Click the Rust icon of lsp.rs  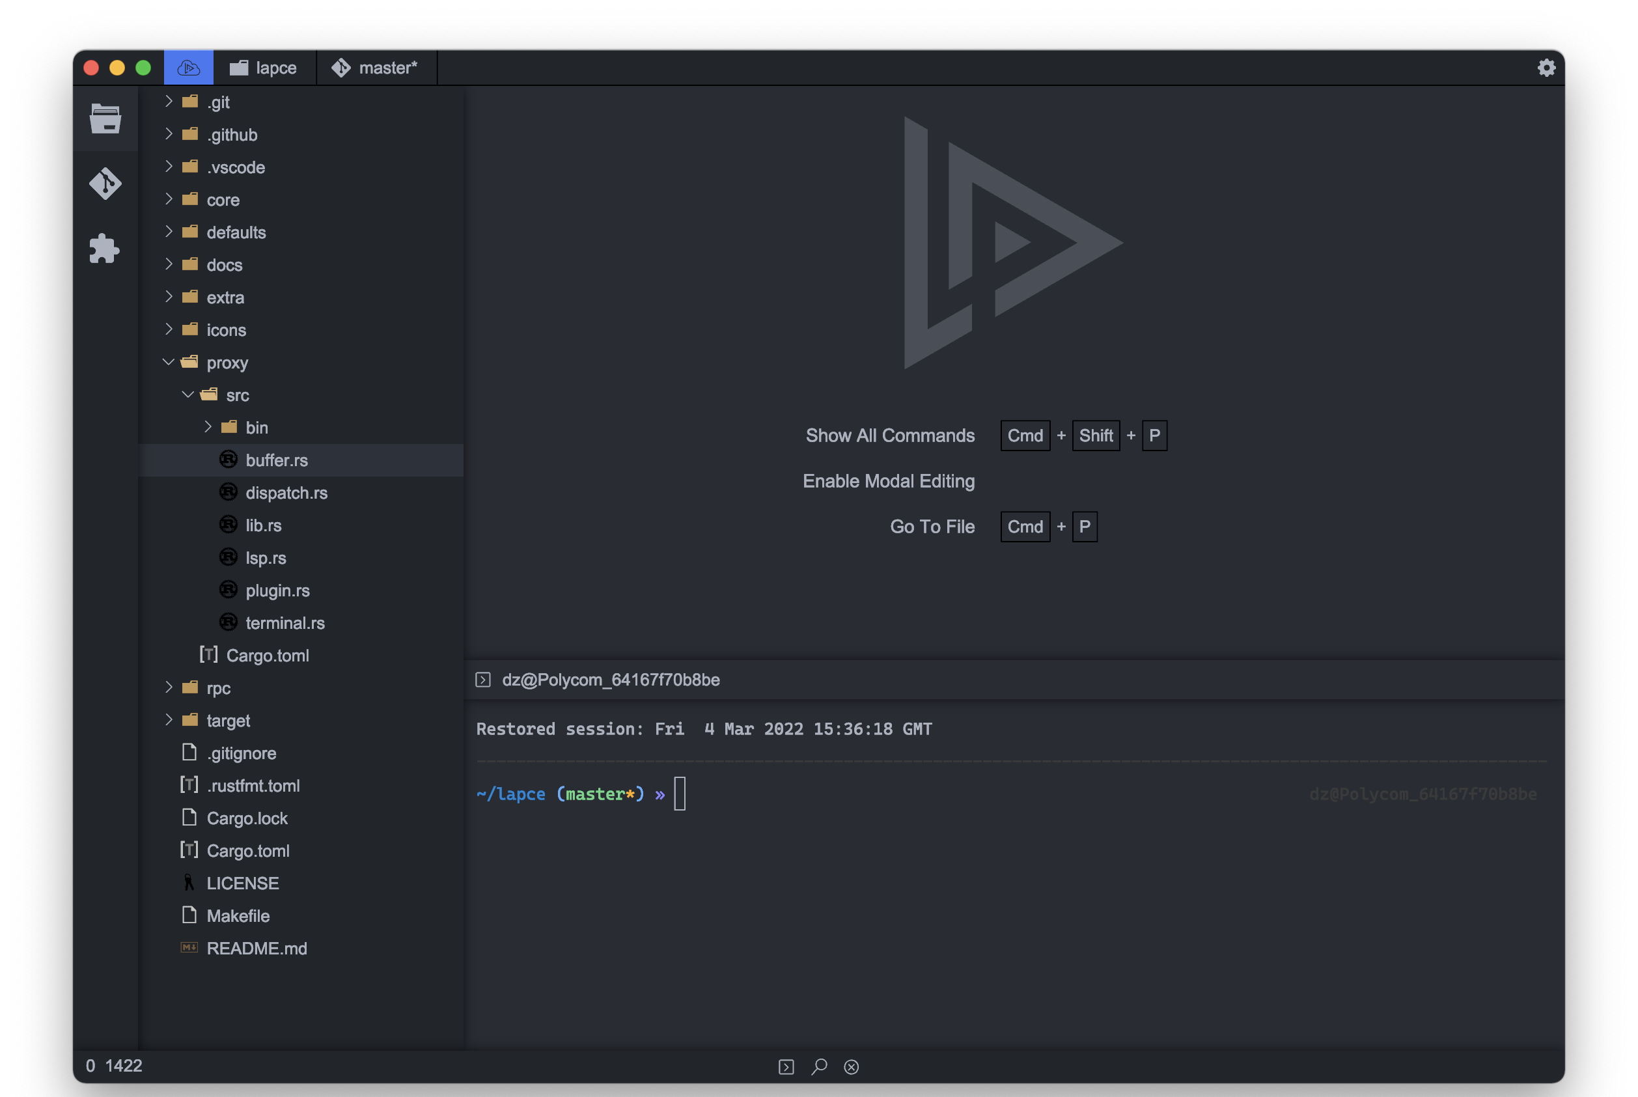tap(228, 557)
